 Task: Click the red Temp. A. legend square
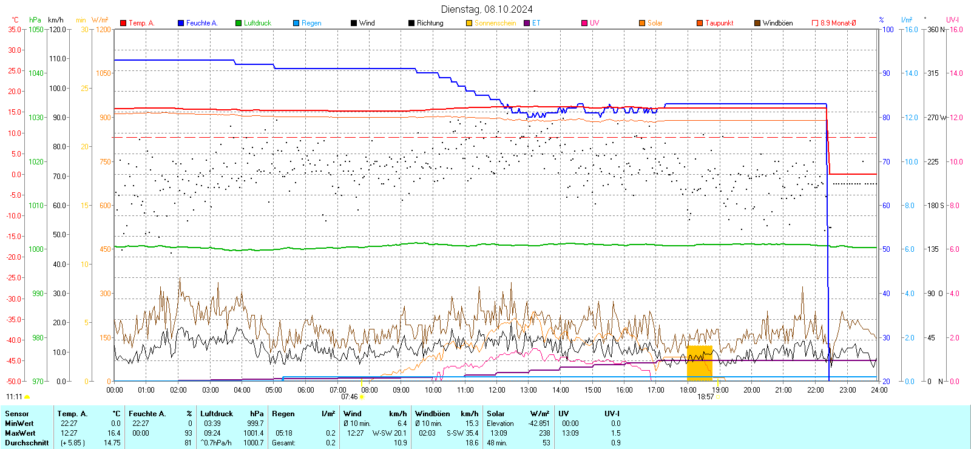pyautogui.click(x=123, y=23)
